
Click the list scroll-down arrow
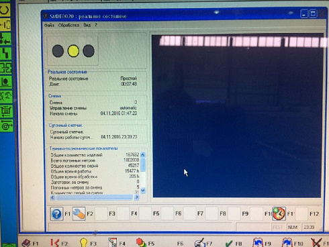[x=143, y=191]
